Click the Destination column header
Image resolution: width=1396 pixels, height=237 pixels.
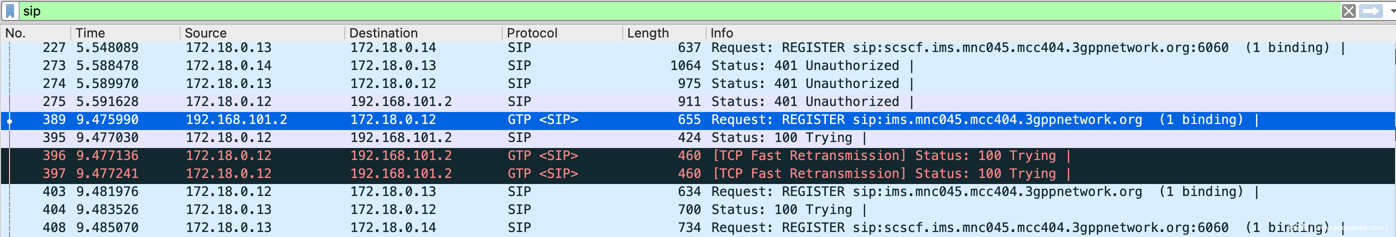(383, 33)
